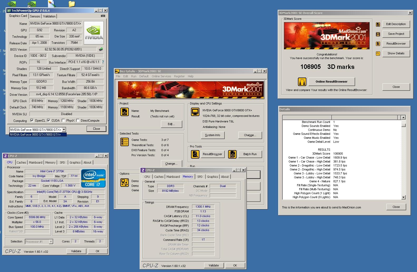Open the second NVIDIA desktop shortcut icon
Image resolution: width=417 pixels, height=272 pixels.
(x=32, y=4)
